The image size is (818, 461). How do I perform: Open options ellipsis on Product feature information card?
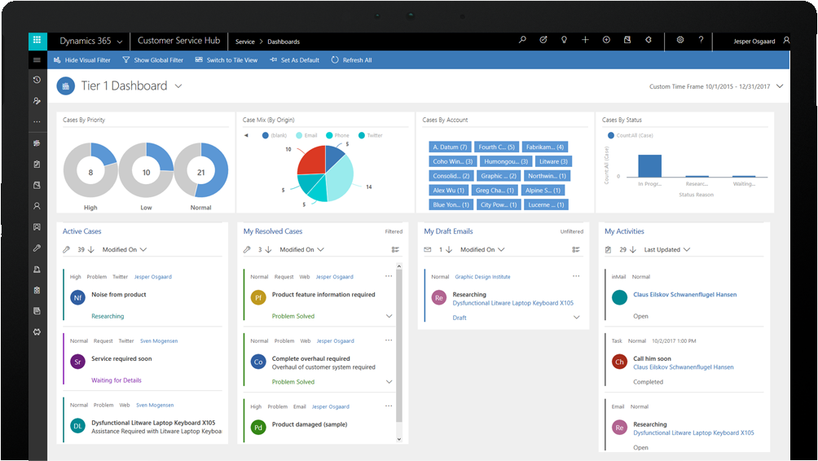pos(389,276)
